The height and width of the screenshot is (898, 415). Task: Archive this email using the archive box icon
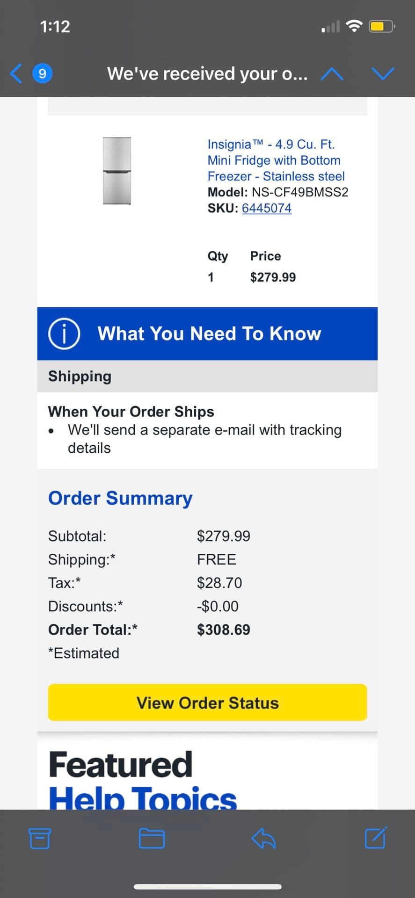tap(40, 838)
